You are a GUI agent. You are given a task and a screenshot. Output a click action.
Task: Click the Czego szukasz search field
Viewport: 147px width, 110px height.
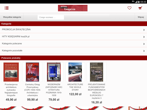[51, 17]
